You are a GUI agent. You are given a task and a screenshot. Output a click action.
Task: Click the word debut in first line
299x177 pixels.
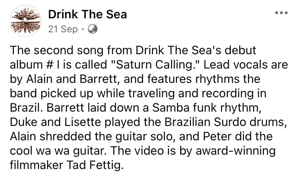[240, 50]
